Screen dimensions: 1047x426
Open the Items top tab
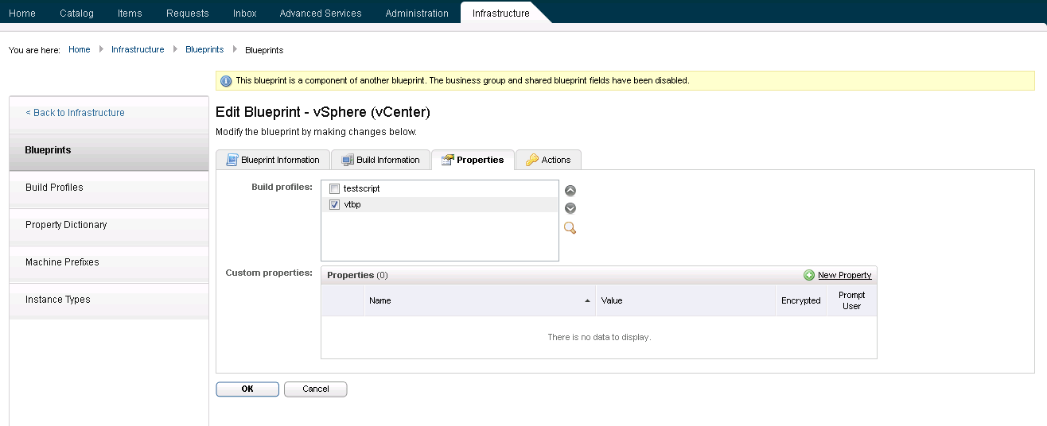130,13
